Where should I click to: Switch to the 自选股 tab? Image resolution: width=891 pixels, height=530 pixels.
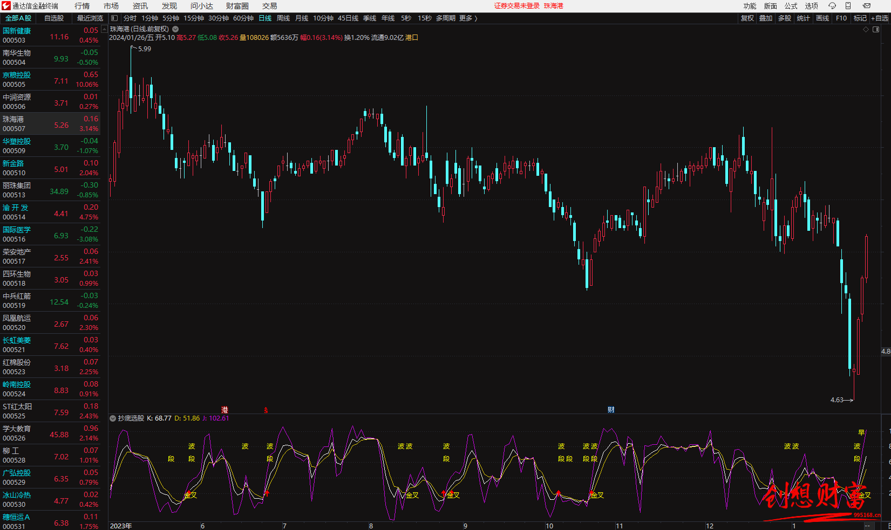pyautogui.click(x=54, y=18)
